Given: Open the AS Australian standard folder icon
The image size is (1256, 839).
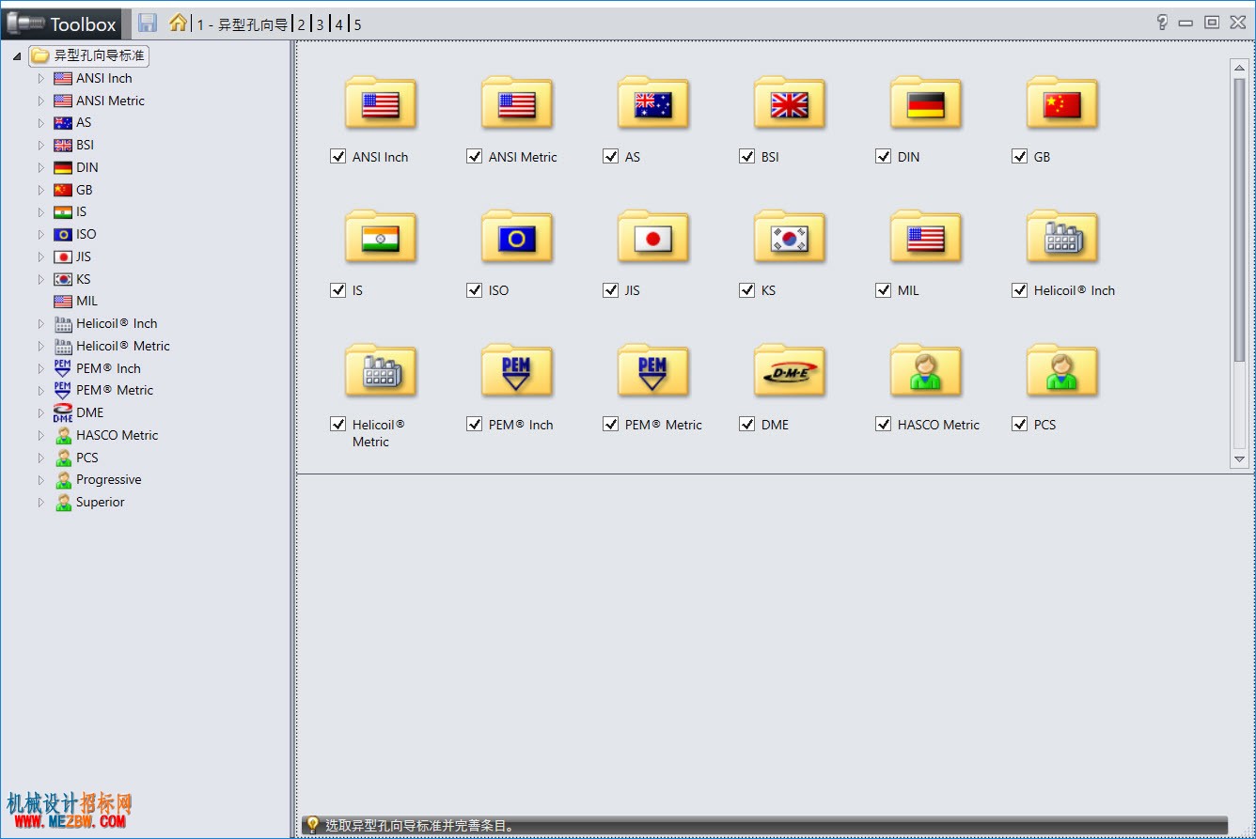Looking at the screenshot, I should point(653,103).
